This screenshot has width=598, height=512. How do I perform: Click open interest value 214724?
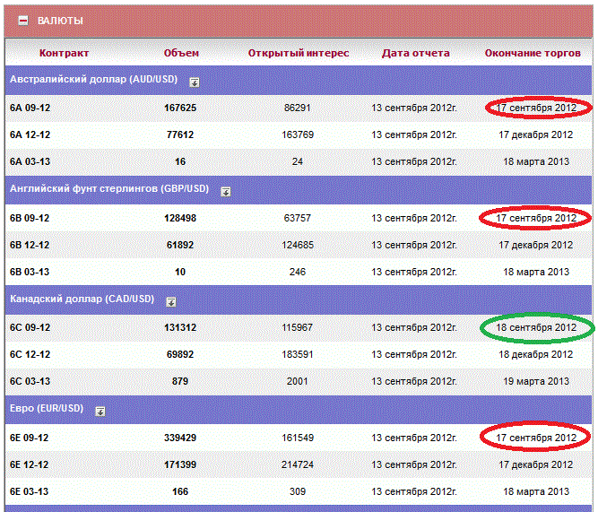point(298,464)
